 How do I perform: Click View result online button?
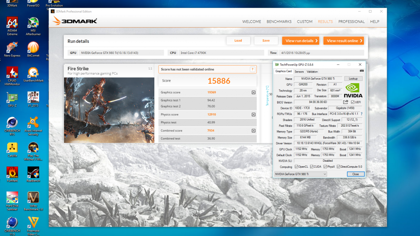344,41
